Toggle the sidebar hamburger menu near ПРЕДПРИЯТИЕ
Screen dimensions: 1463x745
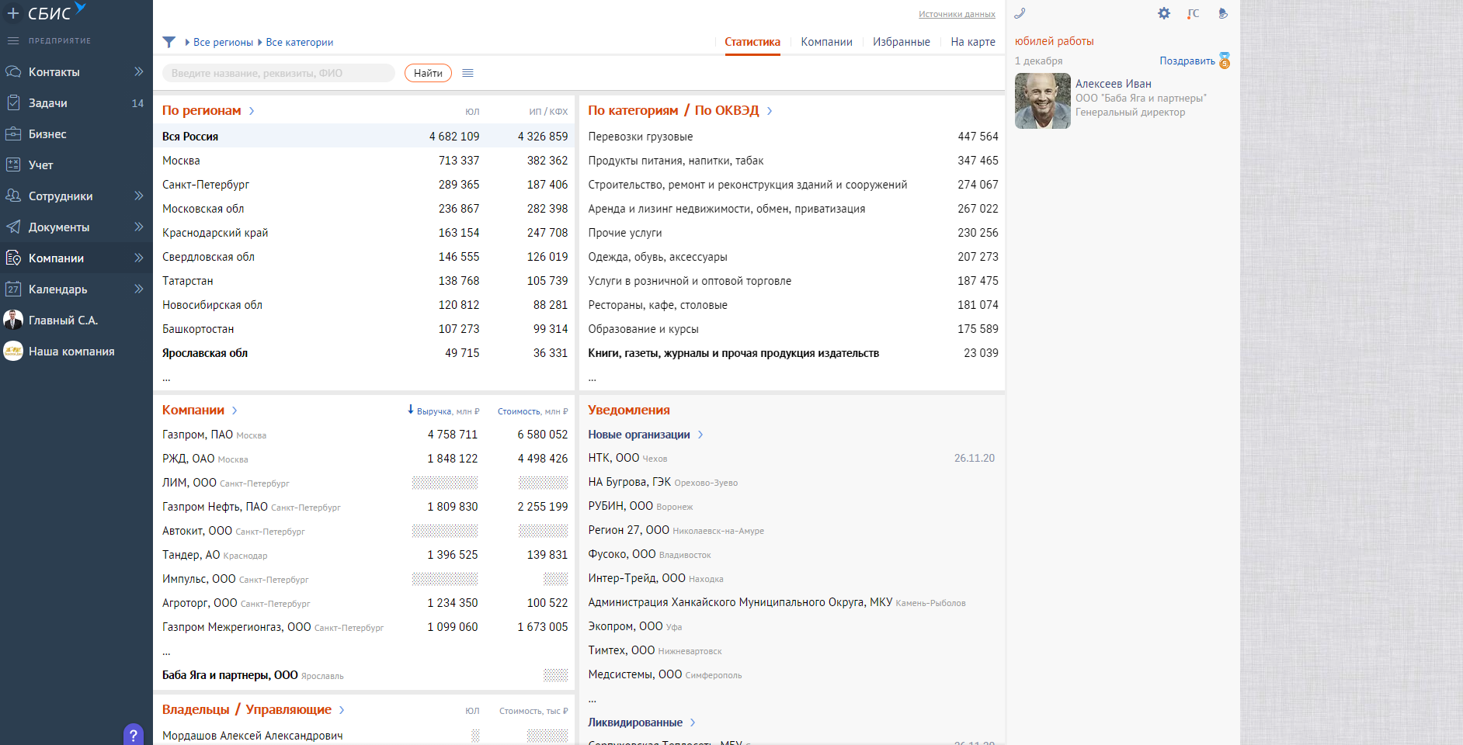point(13,40)
